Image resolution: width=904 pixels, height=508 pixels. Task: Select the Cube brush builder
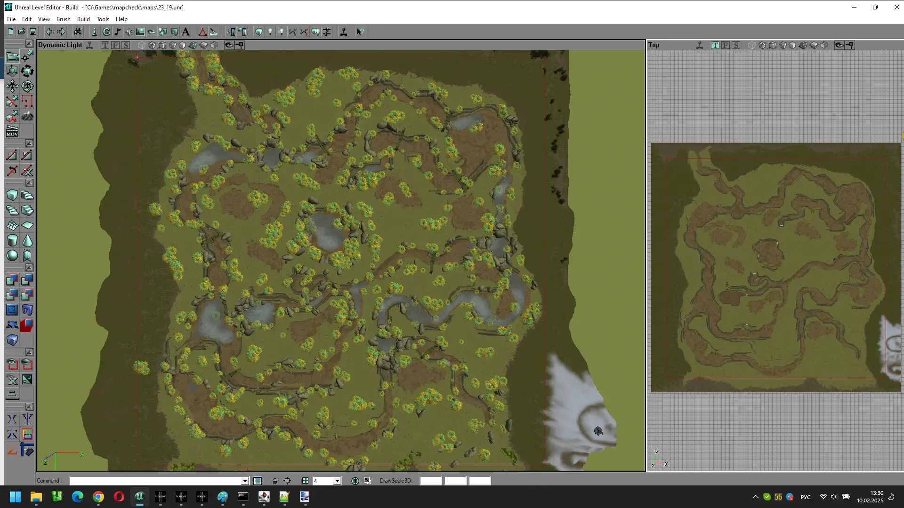pyautogui.click(x=12, y=195)
